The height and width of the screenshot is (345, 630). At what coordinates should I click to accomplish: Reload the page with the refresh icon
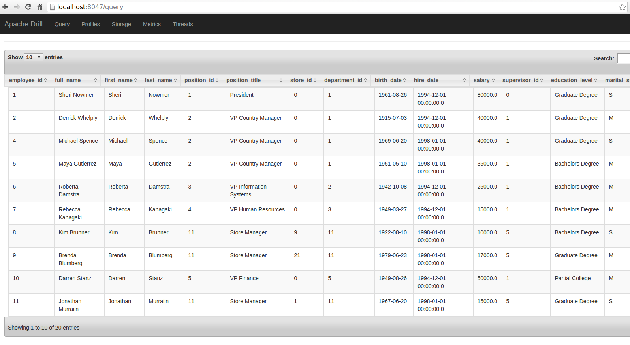[x=28, y=7]
